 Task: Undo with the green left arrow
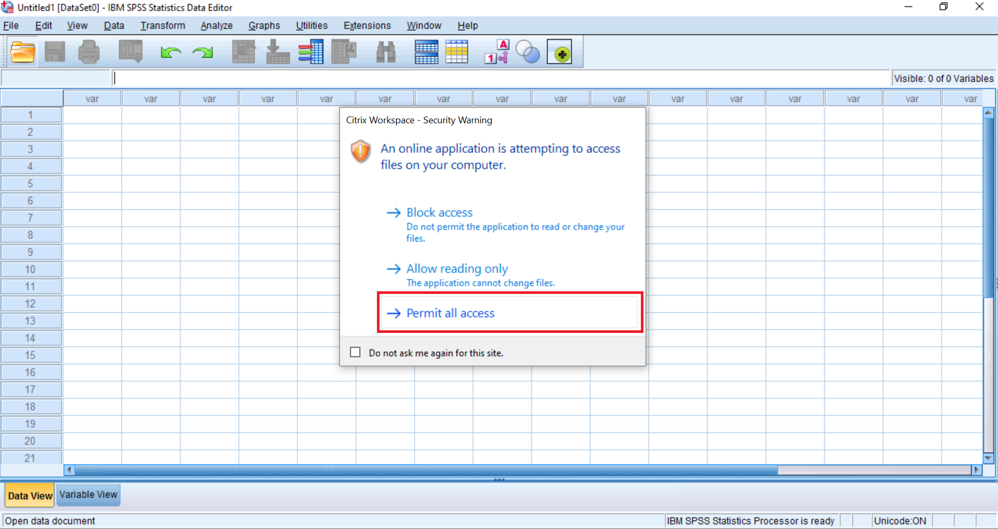[x=171, y=52]
